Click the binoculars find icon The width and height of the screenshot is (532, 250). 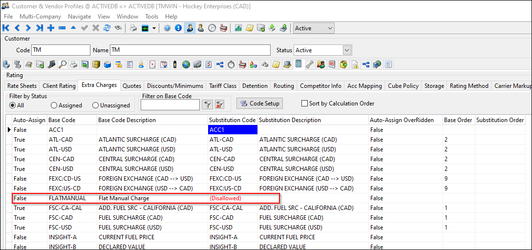point(118,28)
